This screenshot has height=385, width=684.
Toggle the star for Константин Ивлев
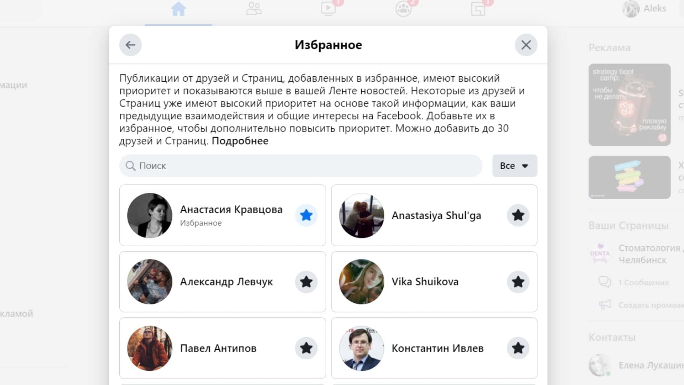[518, 348]
